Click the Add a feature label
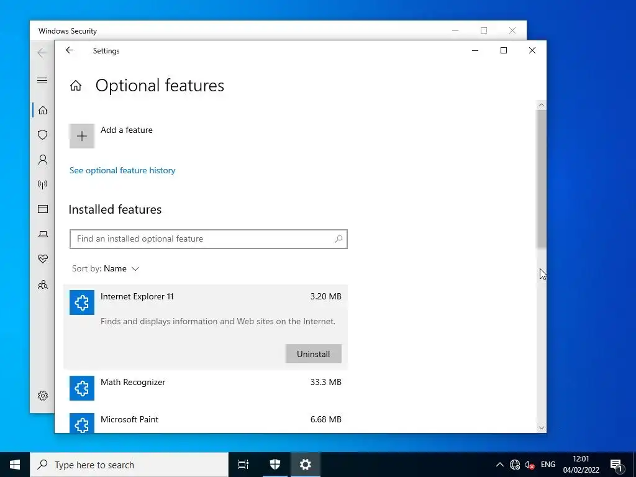 (127, 130)
